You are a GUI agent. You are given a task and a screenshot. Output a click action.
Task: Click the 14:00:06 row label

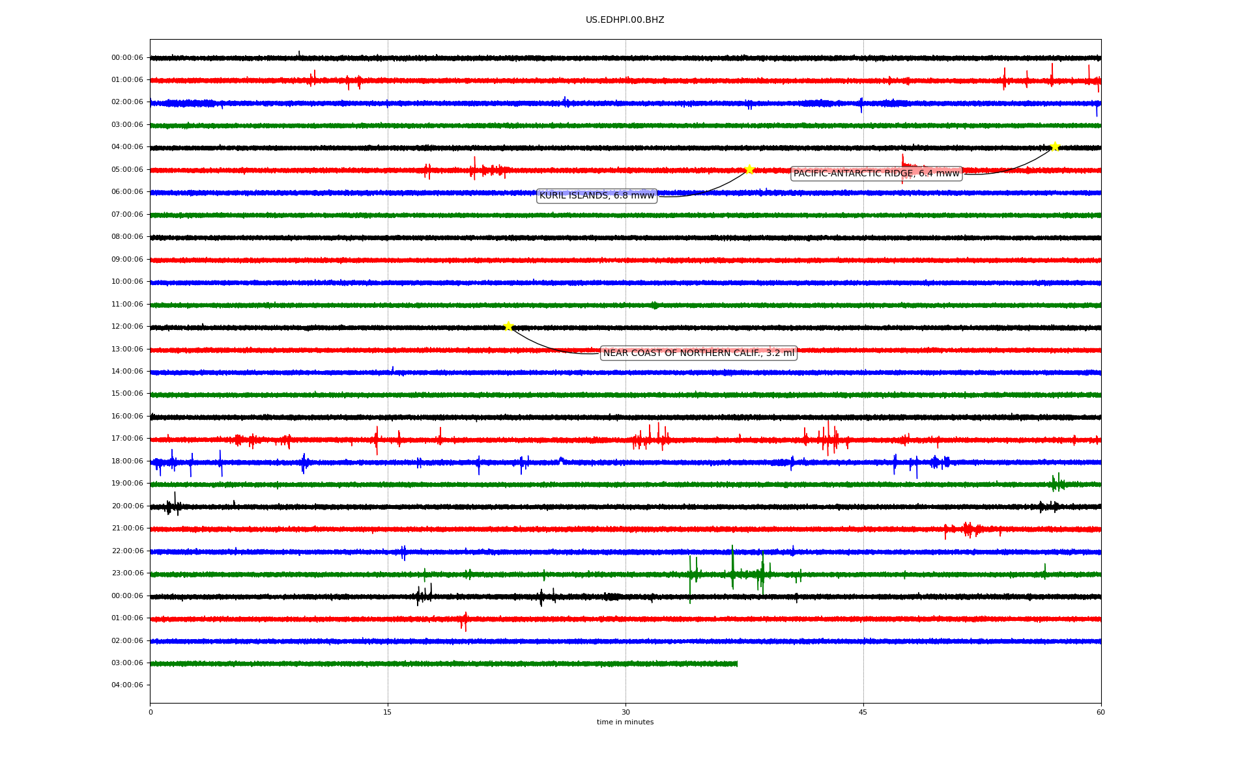pos(127,371)
